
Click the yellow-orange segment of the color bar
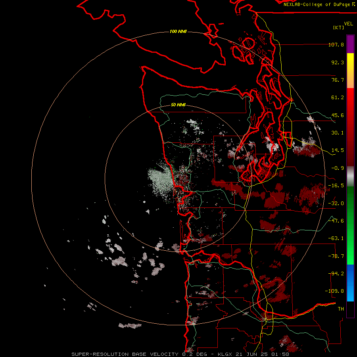pyautogui.click(x=350, y=71)
